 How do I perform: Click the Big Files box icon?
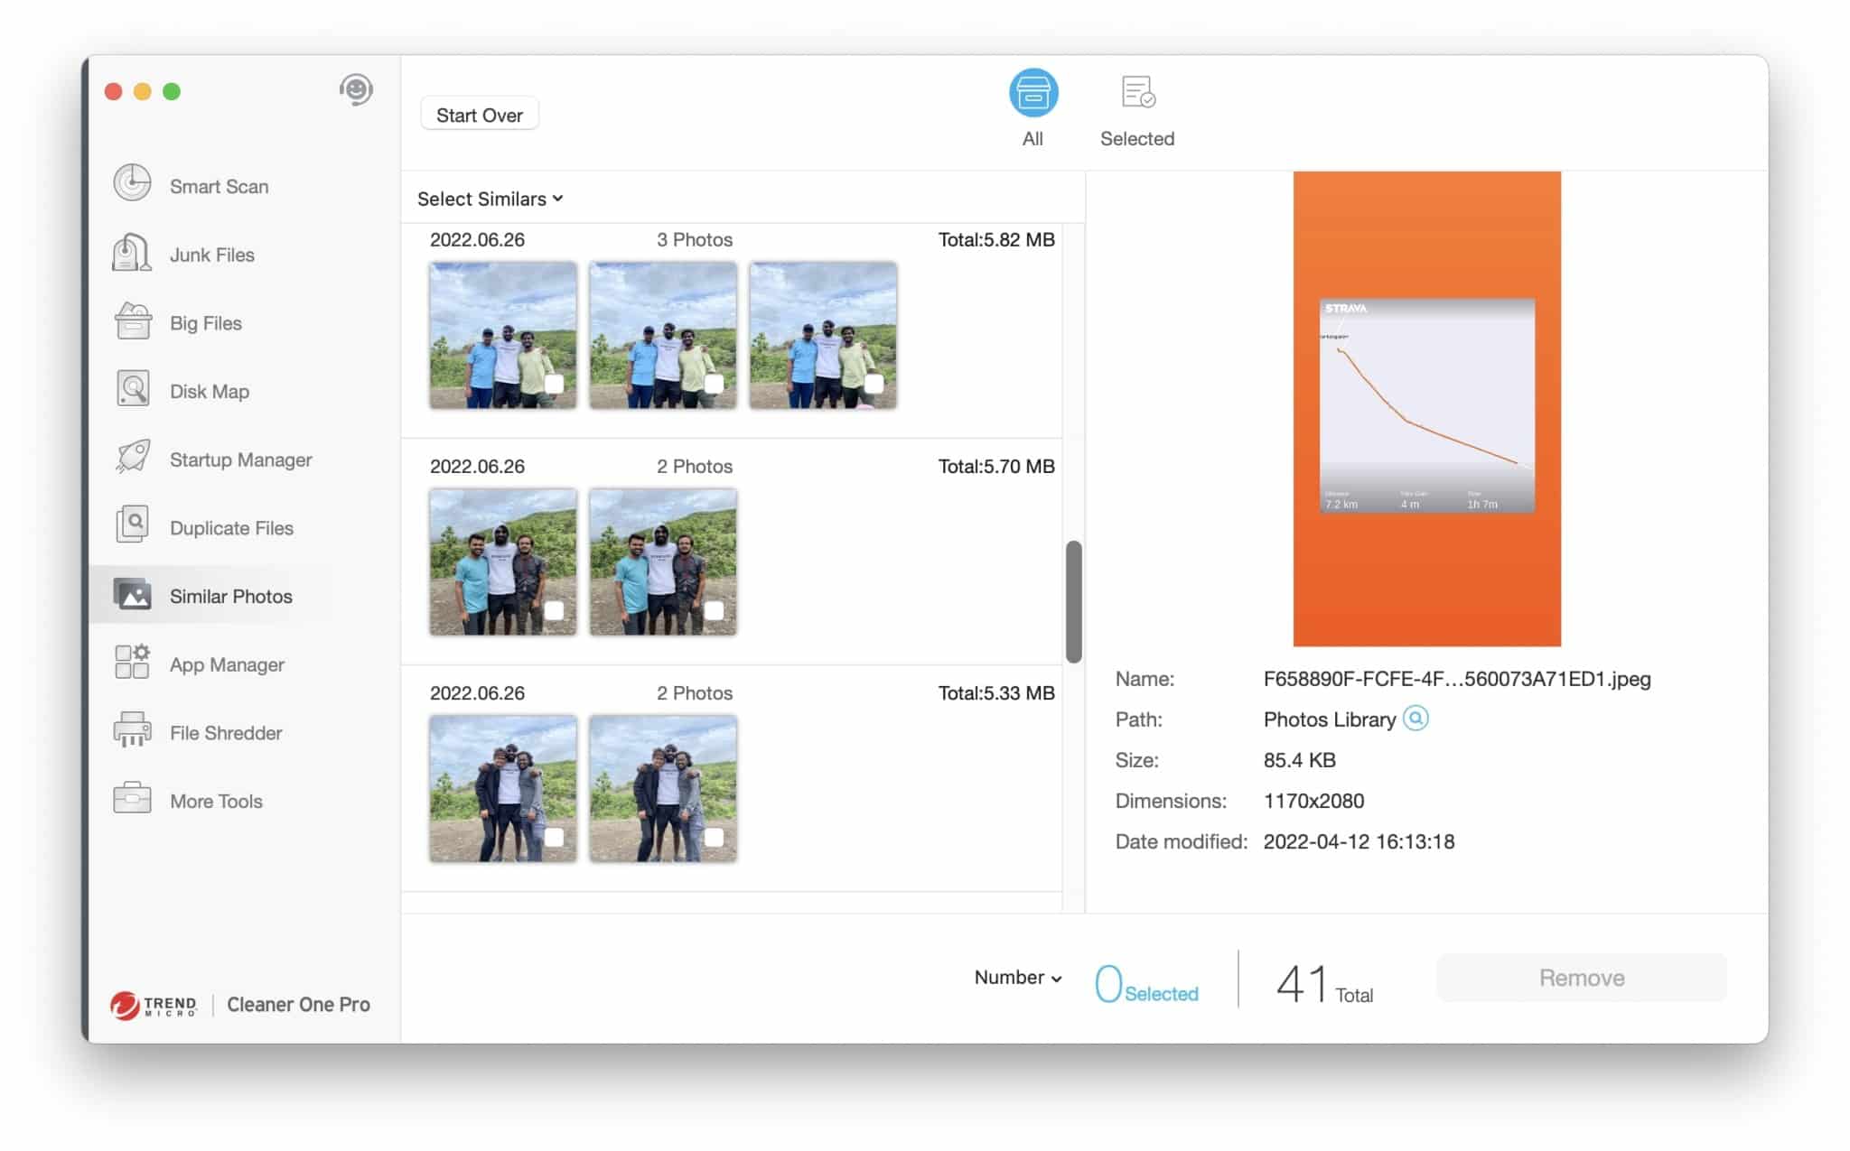pyautogui.click(x=132, y=321)
